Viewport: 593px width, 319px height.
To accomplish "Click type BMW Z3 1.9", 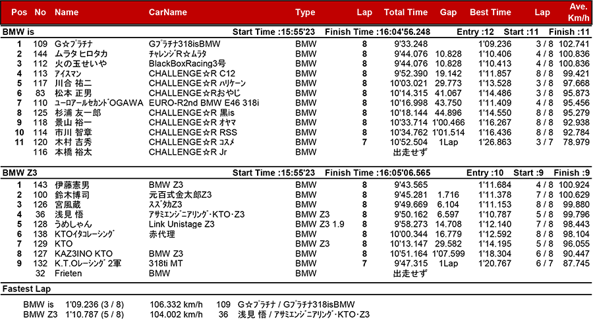I will [x=320, y=224].
